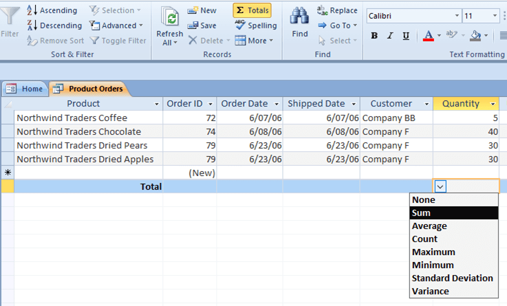Click the Refresh All button
The width and height of the screenshot is (507, 306).
coord(169,26)
